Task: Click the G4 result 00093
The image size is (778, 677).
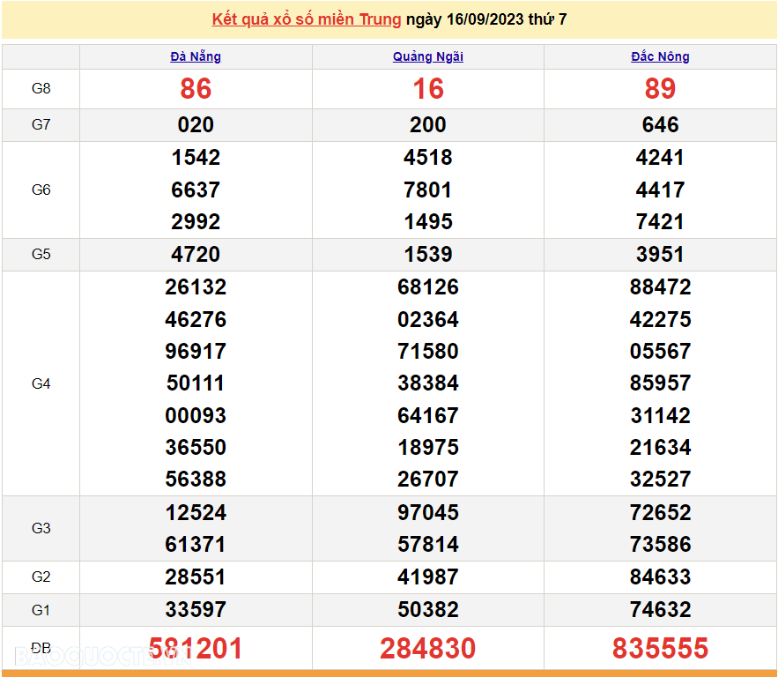Action: [x=196, y=415]
